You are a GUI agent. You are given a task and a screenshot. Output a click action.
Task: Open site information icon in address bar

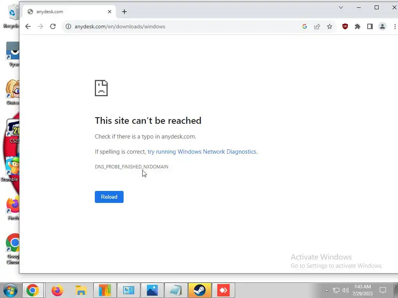68,26
